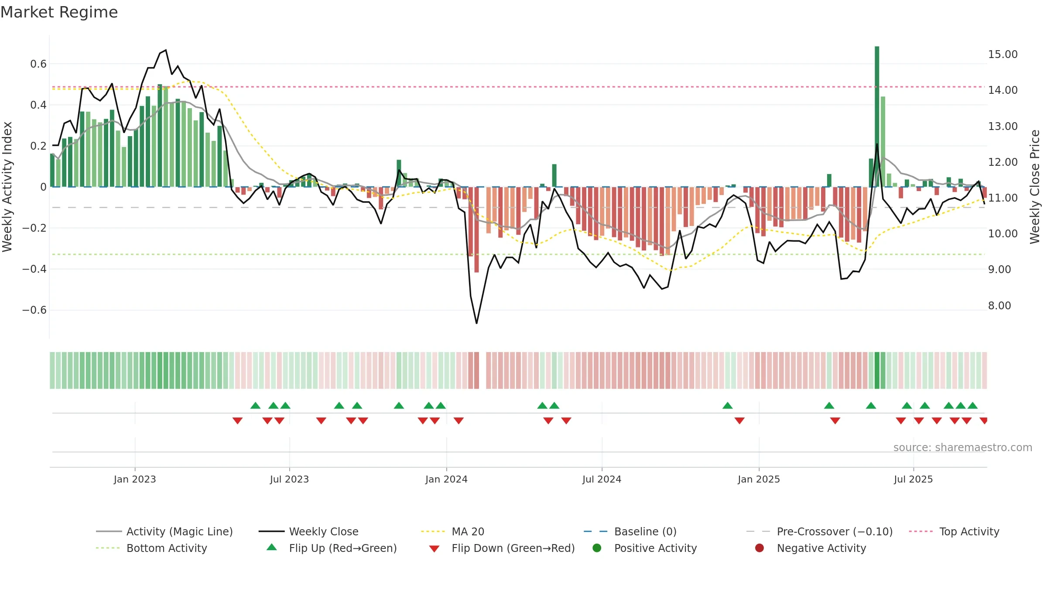
Task: Click the last flip-down marker at chart's end
Action: click(x=984, y=421)
